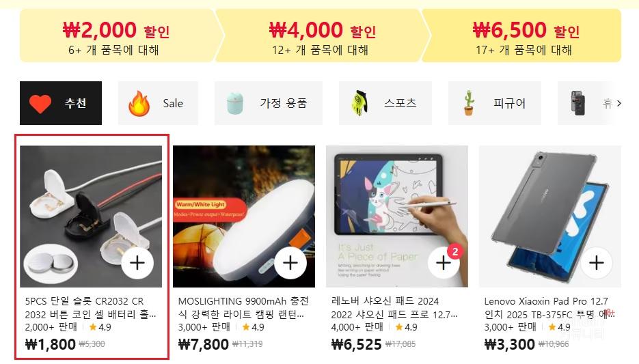Open the cactus 피규어 category

[x=494, y=103]
